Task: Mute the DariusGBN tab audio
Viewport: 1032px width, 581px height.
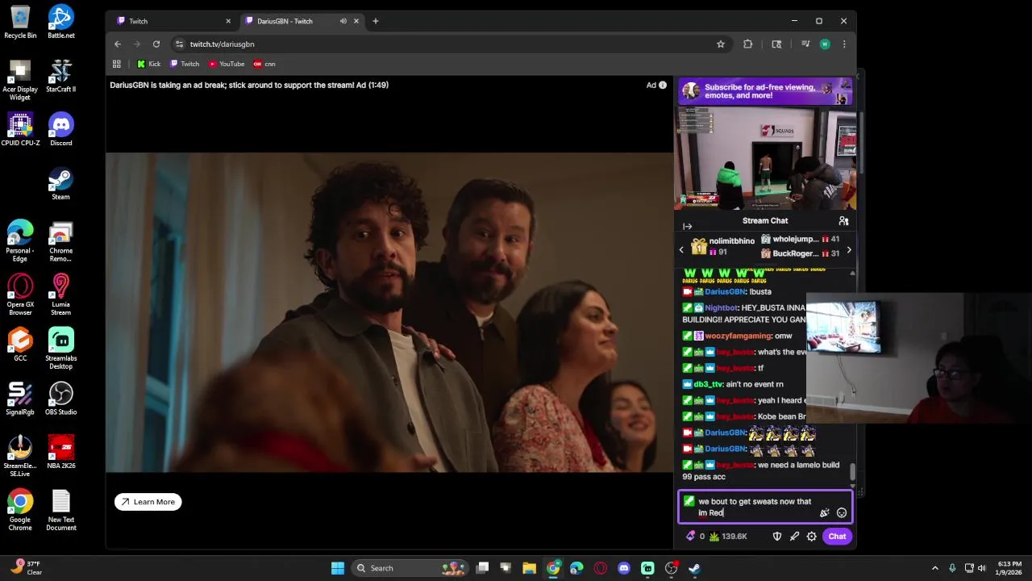Action: [343, 21]
